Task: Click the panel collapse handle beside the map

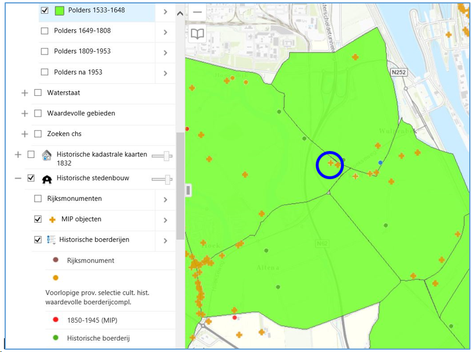Action: (188, 191)
